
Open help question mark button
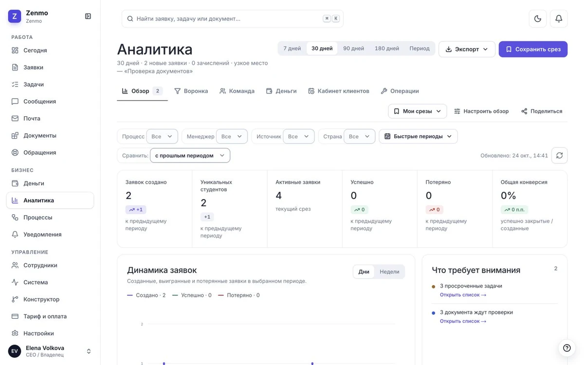(567, 348)
